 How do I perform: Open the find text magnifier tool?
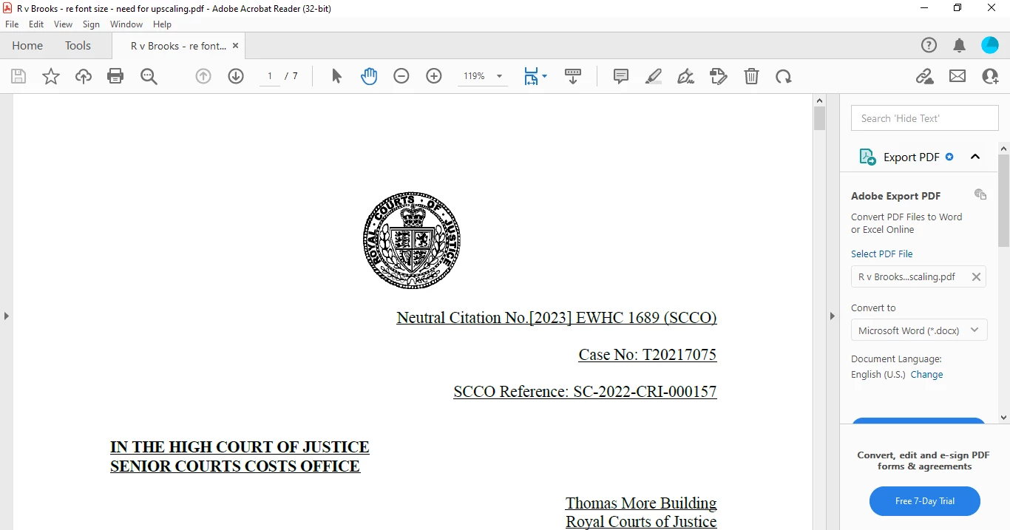149,76
